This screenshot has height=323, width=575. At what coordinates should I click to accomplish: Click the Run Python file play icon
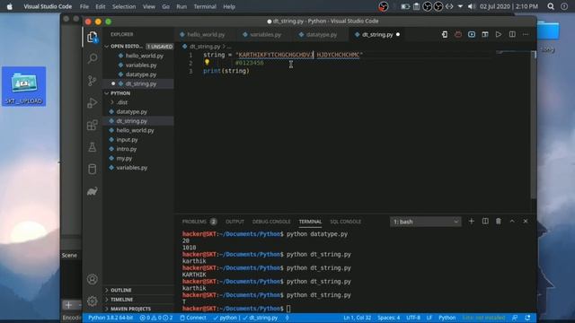click(499, 34)
